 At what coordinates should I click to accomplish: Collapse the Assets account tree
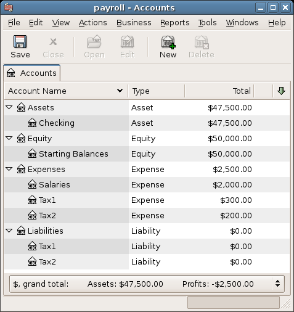pos(9,107)
